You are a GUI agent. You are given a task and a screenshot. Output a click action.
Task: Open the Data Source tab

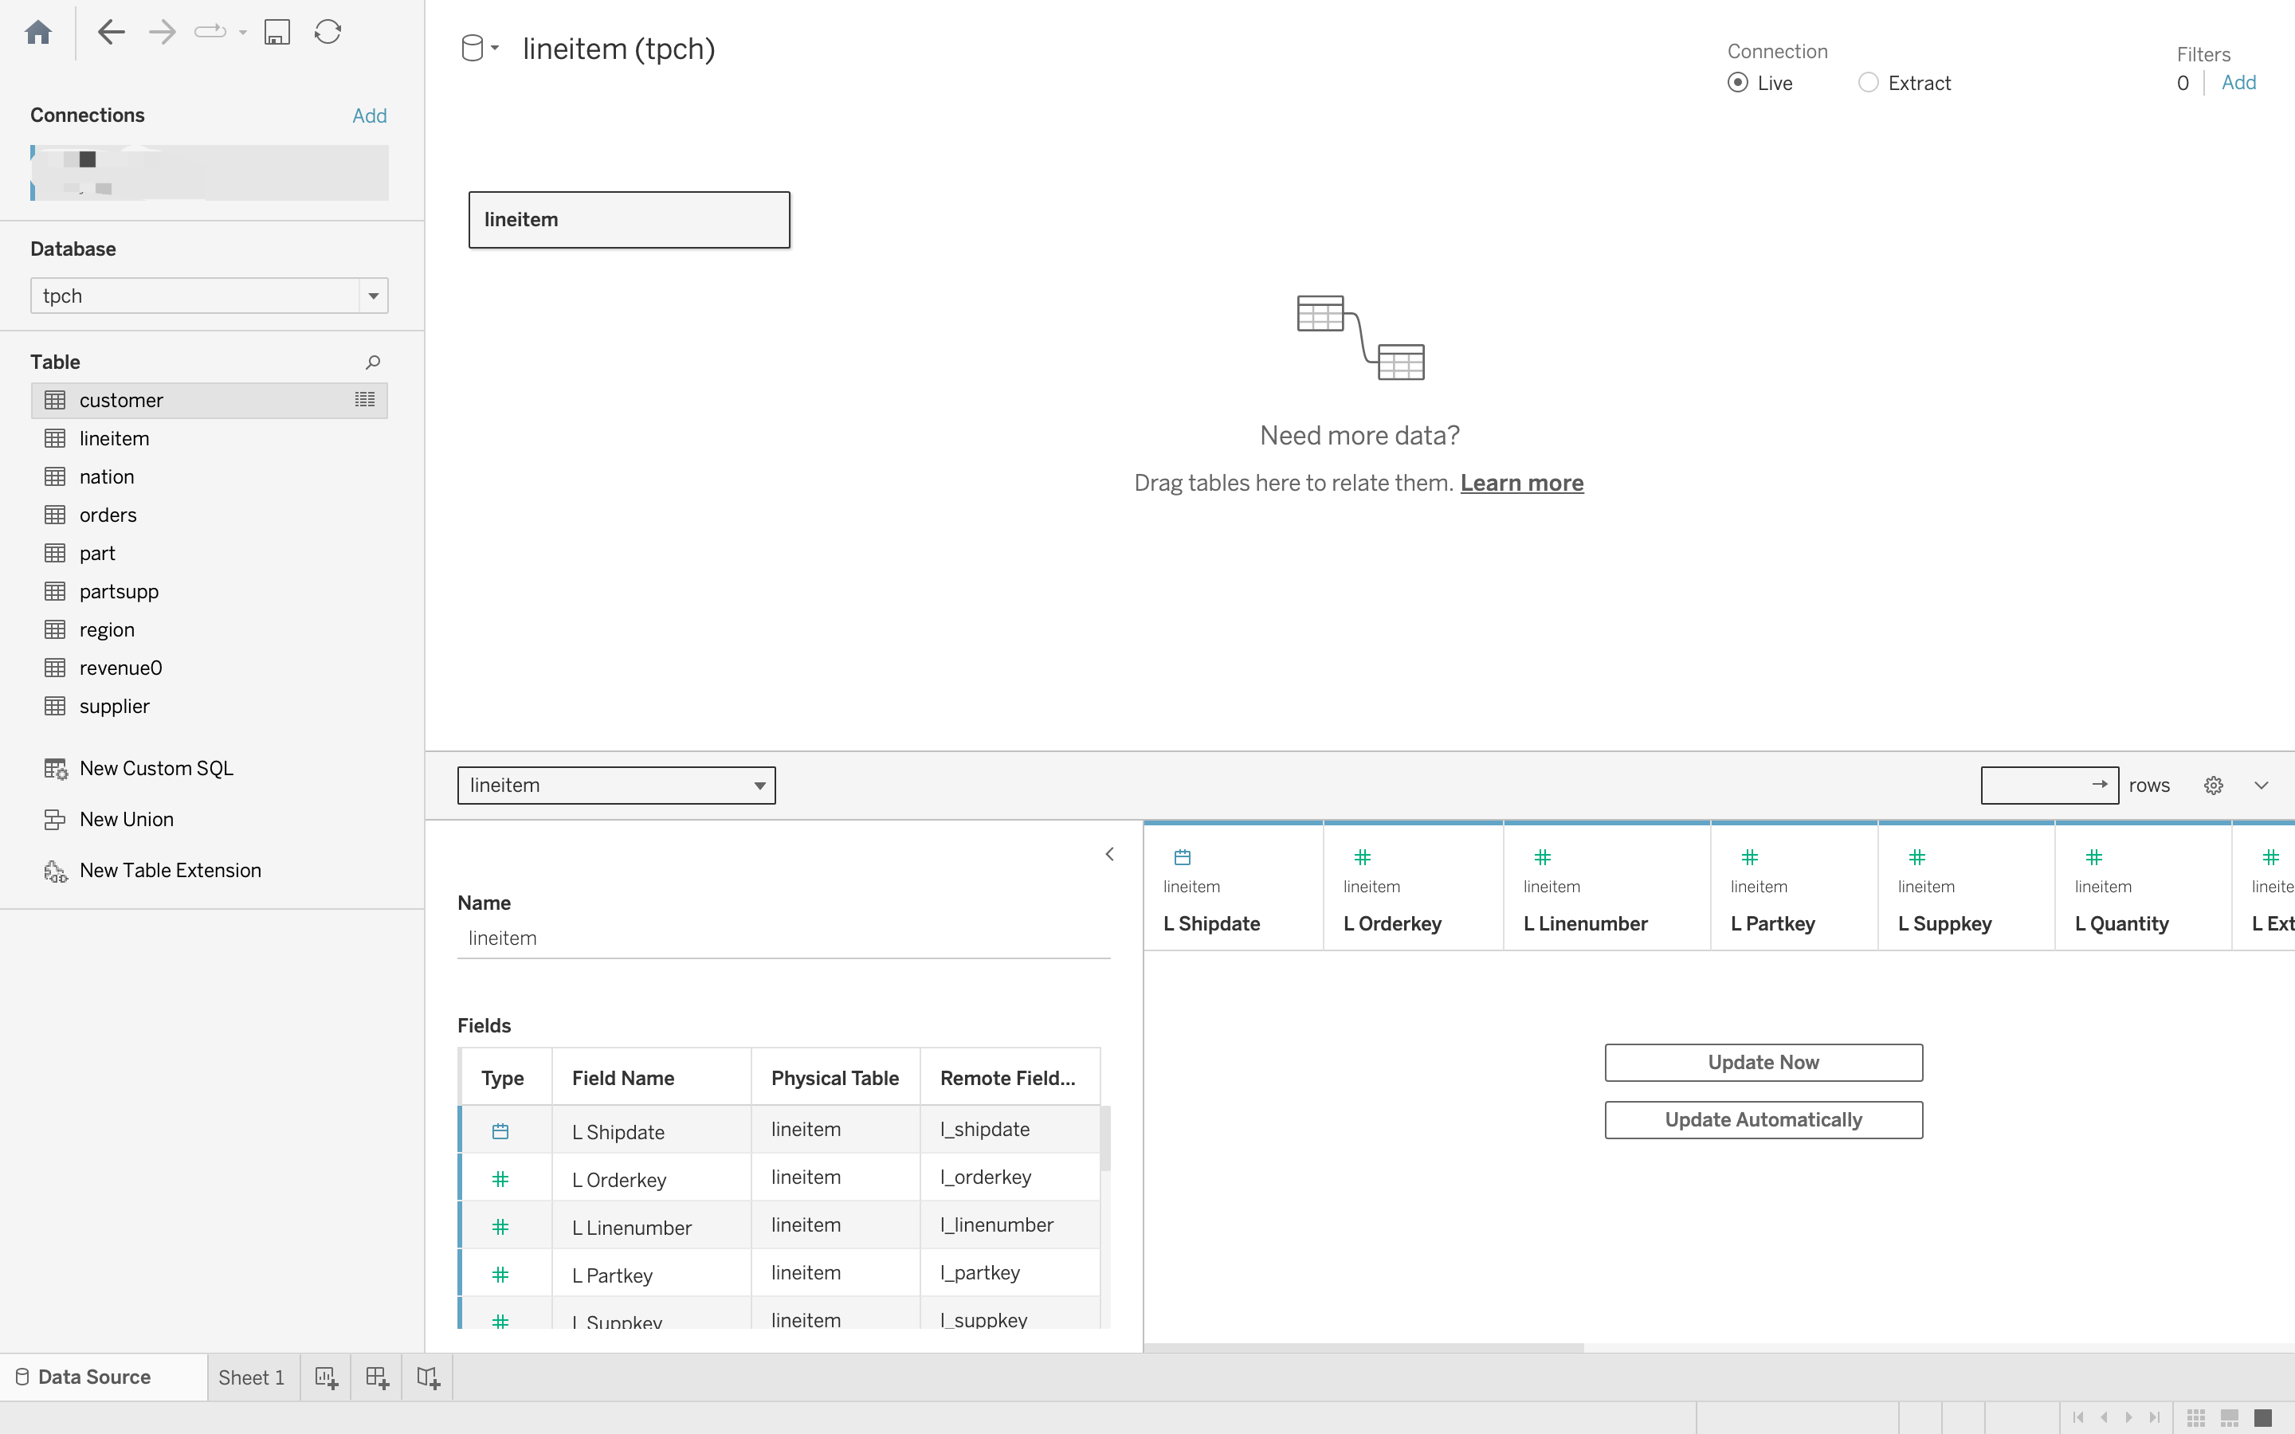pyautogui.click(x=93, y=1377)
